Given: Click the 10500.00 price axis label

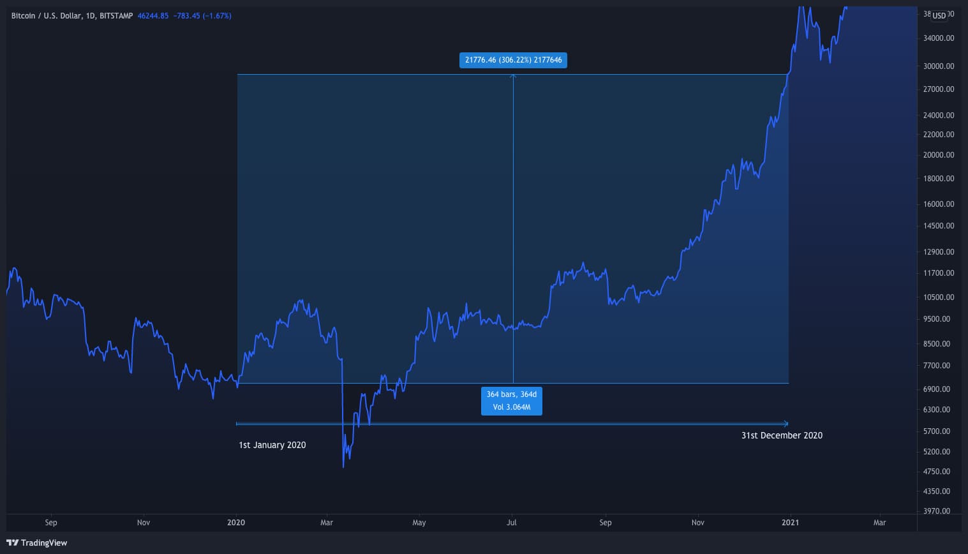Looking at the screenshot, I should click(938, 297).
